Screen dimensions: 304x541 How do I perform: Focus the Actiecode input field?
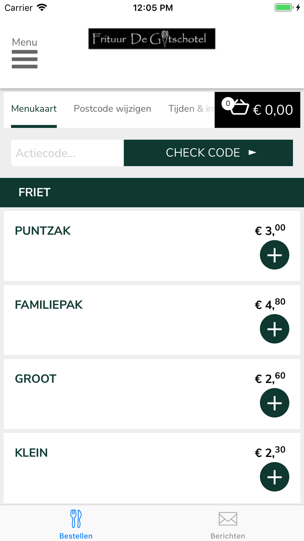point(67,153)
